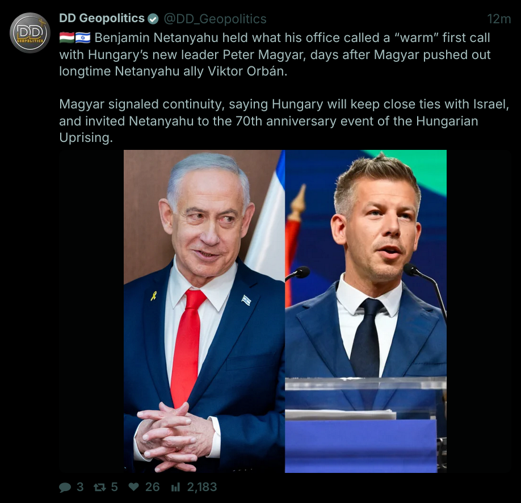Click the like count 26
Image resolution: width=521 pixels, height=503 pixels.
click(153, 487)
